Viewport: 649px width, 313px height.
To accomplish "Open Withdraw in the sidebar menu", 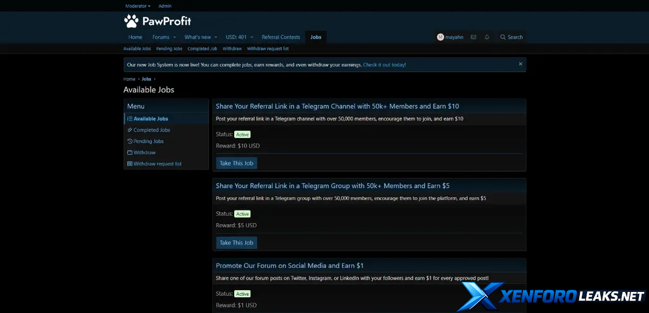I will [x=144, y=153].
